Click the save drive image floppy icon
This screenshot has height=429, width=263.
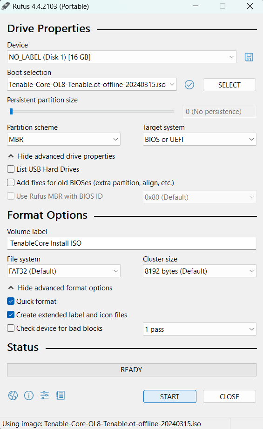coord(249,57)
